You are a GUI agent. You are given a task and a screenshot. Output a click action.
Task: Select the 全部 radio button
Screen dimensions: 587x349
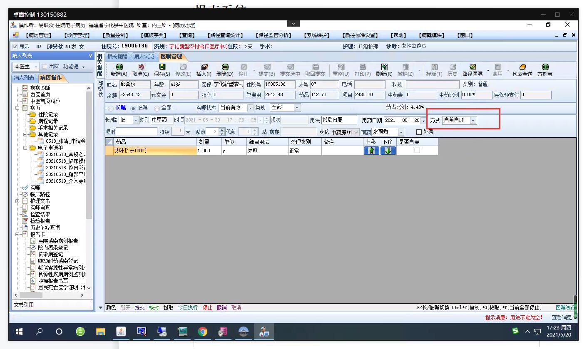click(x=157, y=108)
